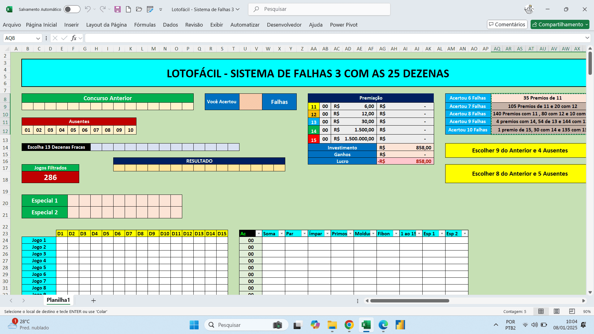Open the Fórmulas tab
This screenshot has height=334, width=594.
coord(145,25)
